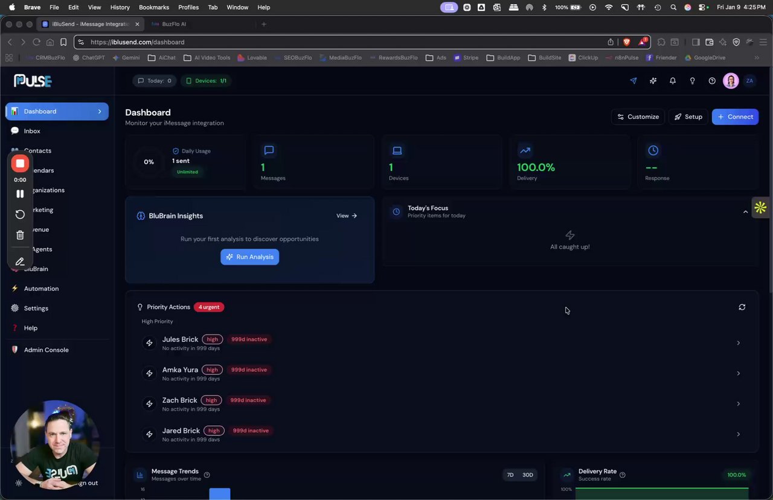Image resolution: width=773 pixels, height=500 pixels.
Task: Open the user avatar photo
Action: pos(731,81)
